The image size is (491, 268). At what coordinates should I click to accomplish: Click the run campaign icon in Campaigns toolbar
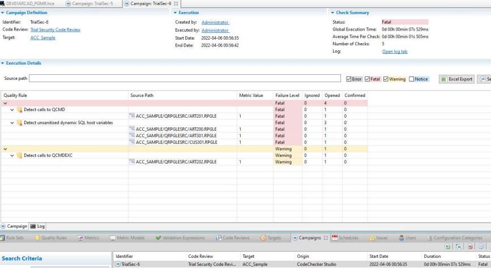(x=459, y=246)
